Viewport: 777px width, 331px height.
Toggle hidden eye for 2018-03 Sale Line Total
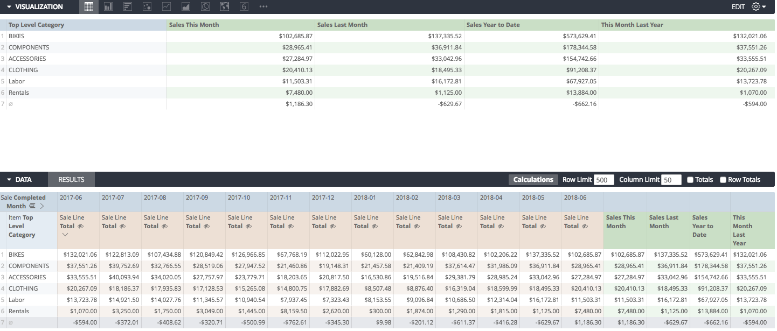459,227
